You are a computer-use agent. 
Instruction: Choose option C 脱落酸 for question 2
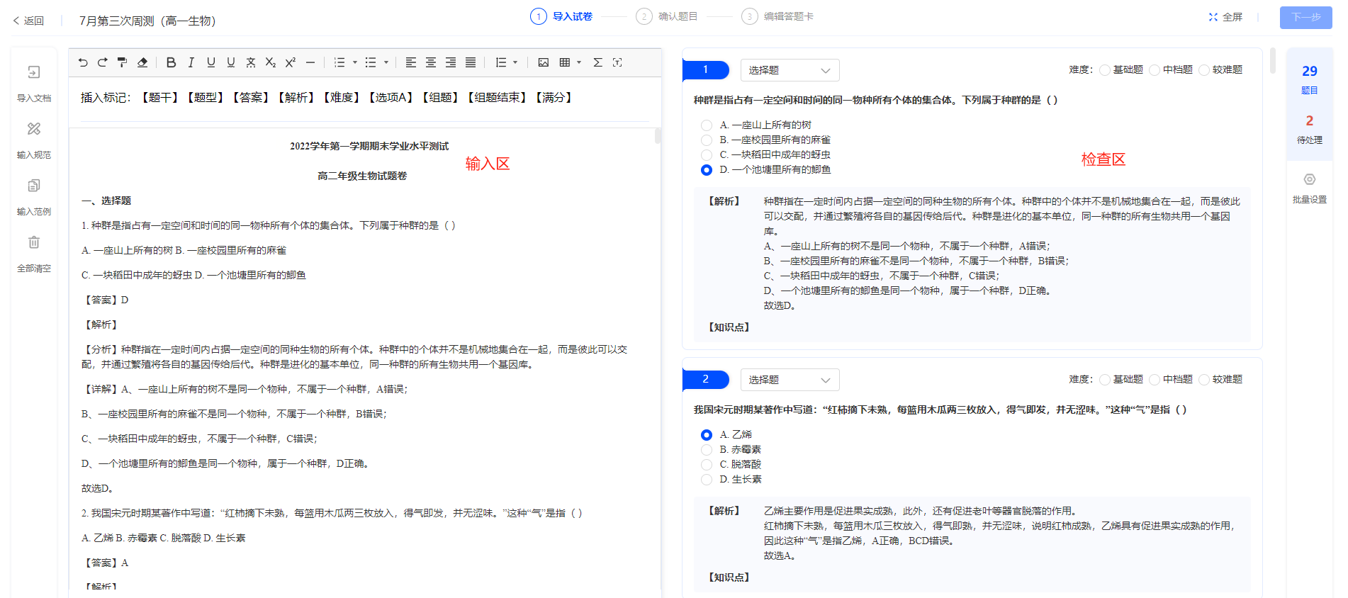point(707,465)
